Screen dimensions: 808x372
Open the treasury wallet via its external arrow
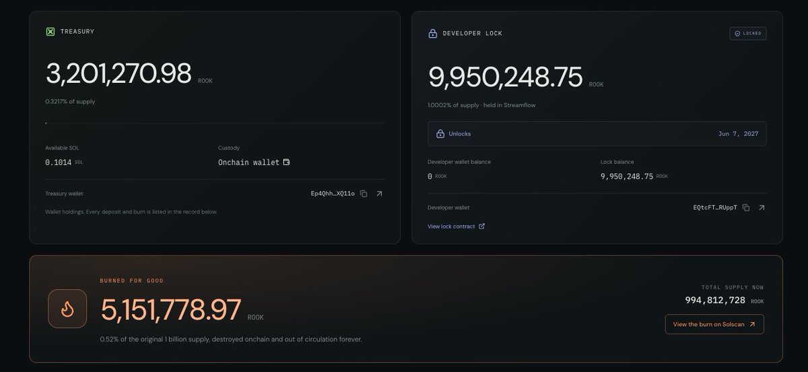[x=379, y=193]
